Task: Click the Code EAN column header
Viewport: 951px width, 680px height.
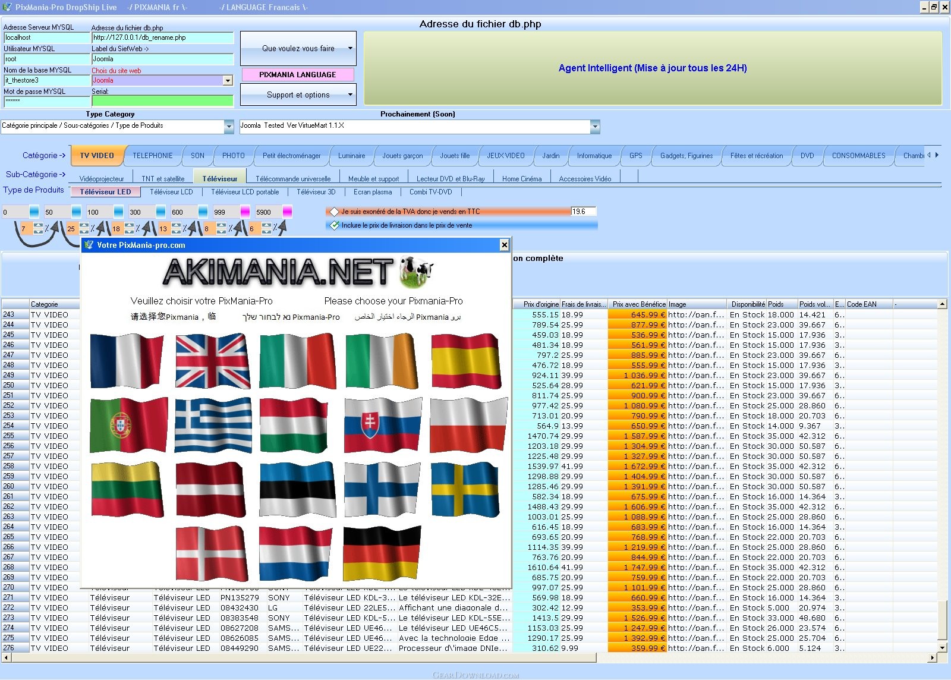Action: tap(868, 304)
